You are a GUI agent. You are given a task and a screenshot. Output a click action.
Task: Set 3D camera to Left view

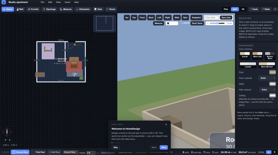[x=159, y=18]
